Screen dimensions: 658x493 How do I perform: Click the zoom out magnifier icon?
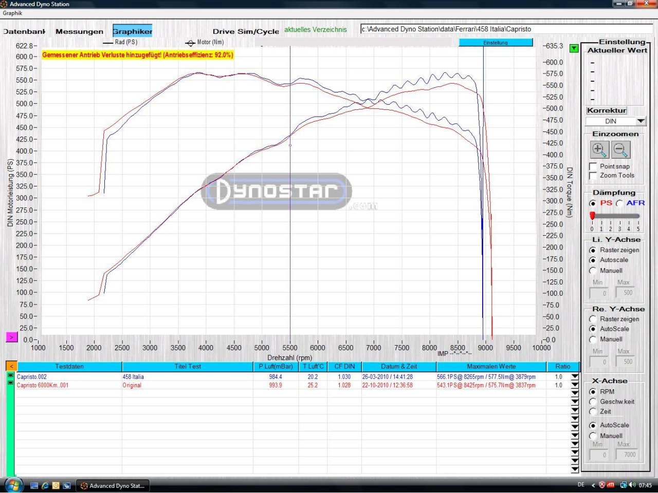pos(620,149)
